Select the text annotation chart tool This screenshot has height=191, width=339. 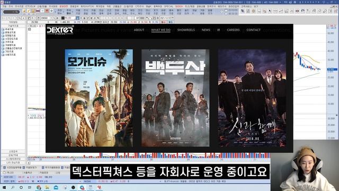pos(308,11)
